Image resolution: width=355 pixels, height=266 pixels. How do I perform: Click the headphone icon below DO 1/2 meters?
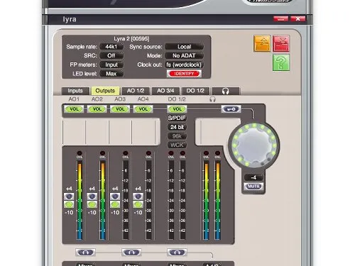[177, 253]
